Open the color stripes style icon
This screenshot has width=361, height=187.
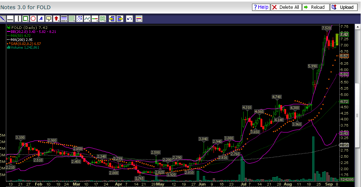139,19
